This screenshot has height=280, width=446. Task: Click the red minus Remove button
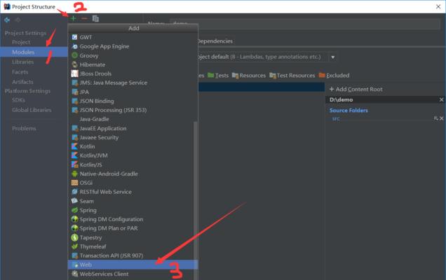(84, 18)
